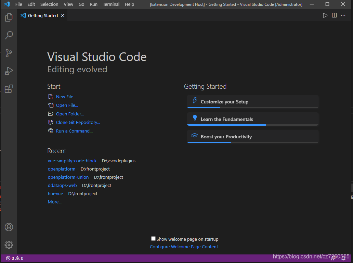353x263 pixels.
Task: Click the errors count icon in status bar
Action: [8, 258]
